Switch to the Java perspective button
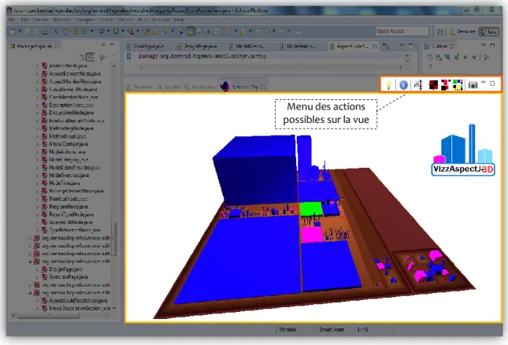 (x=489, y=32)
